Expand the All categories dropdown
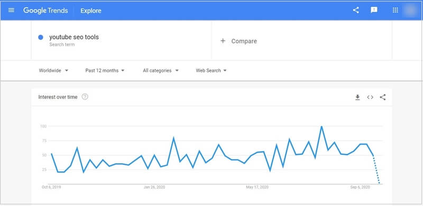The height and width of the screenshot is (206, 423). [x=161, y=70]
